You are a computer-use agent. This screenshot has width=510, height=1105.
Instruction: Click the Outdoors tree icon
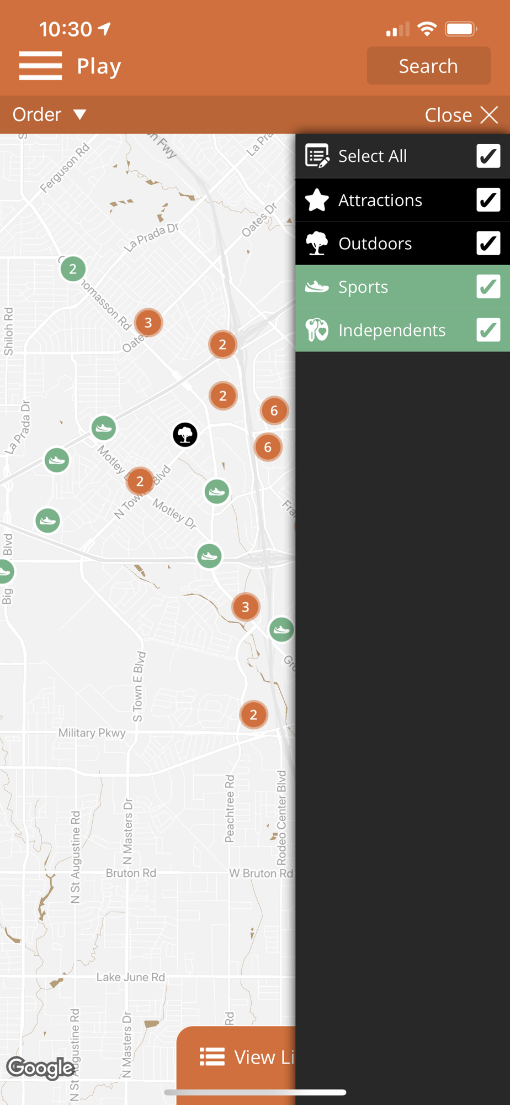(317, 243)
